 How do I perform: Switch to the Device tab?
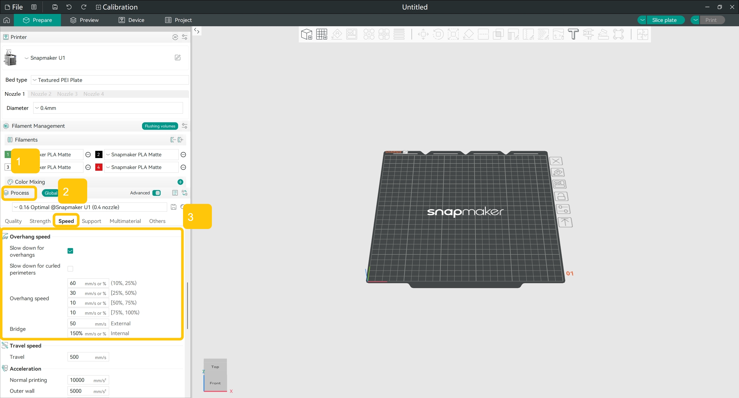(132, 20)
